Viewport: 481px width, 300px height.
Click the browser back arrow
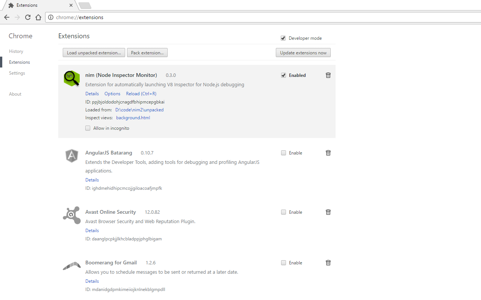click(7, 17)
